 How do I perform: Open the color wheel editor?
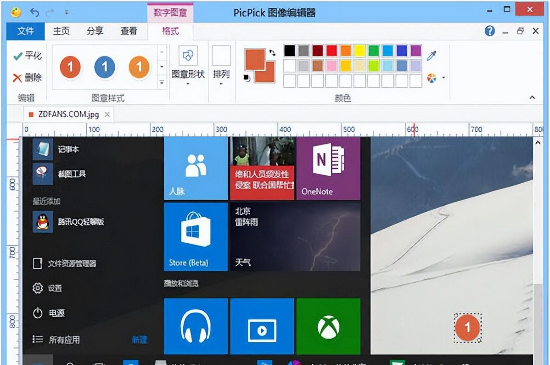click(432, 78)
